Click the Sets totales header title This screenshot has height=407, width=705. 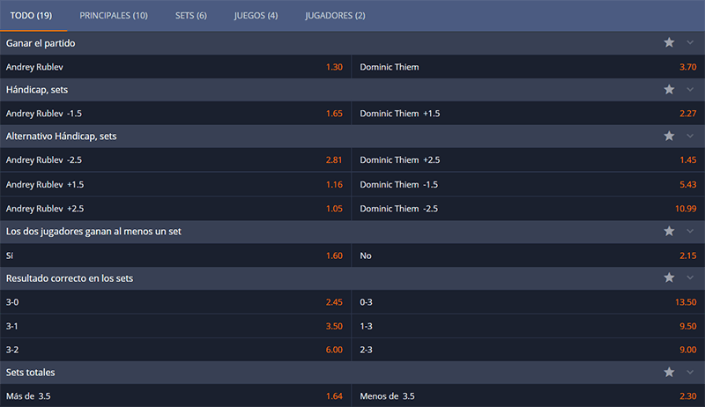coord(30,373)
